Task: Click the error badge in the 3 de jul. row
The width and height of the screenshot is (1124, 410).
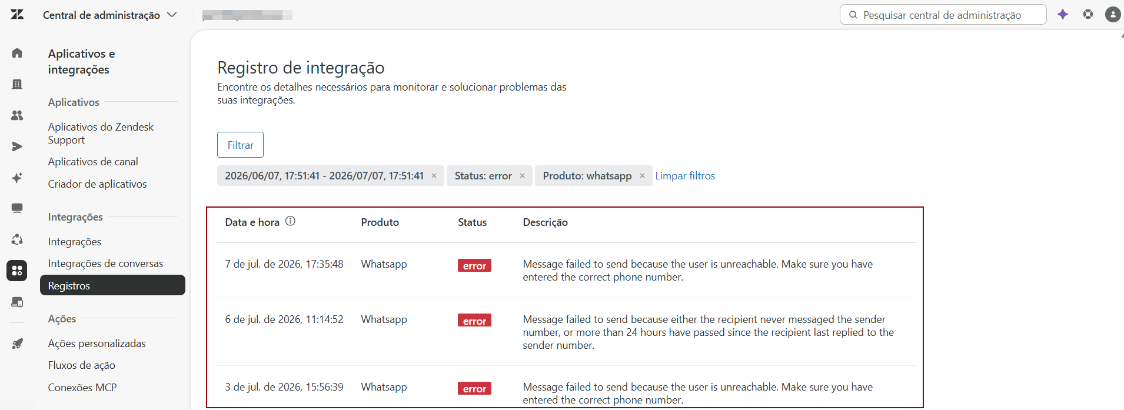Action: pos(474,388)
